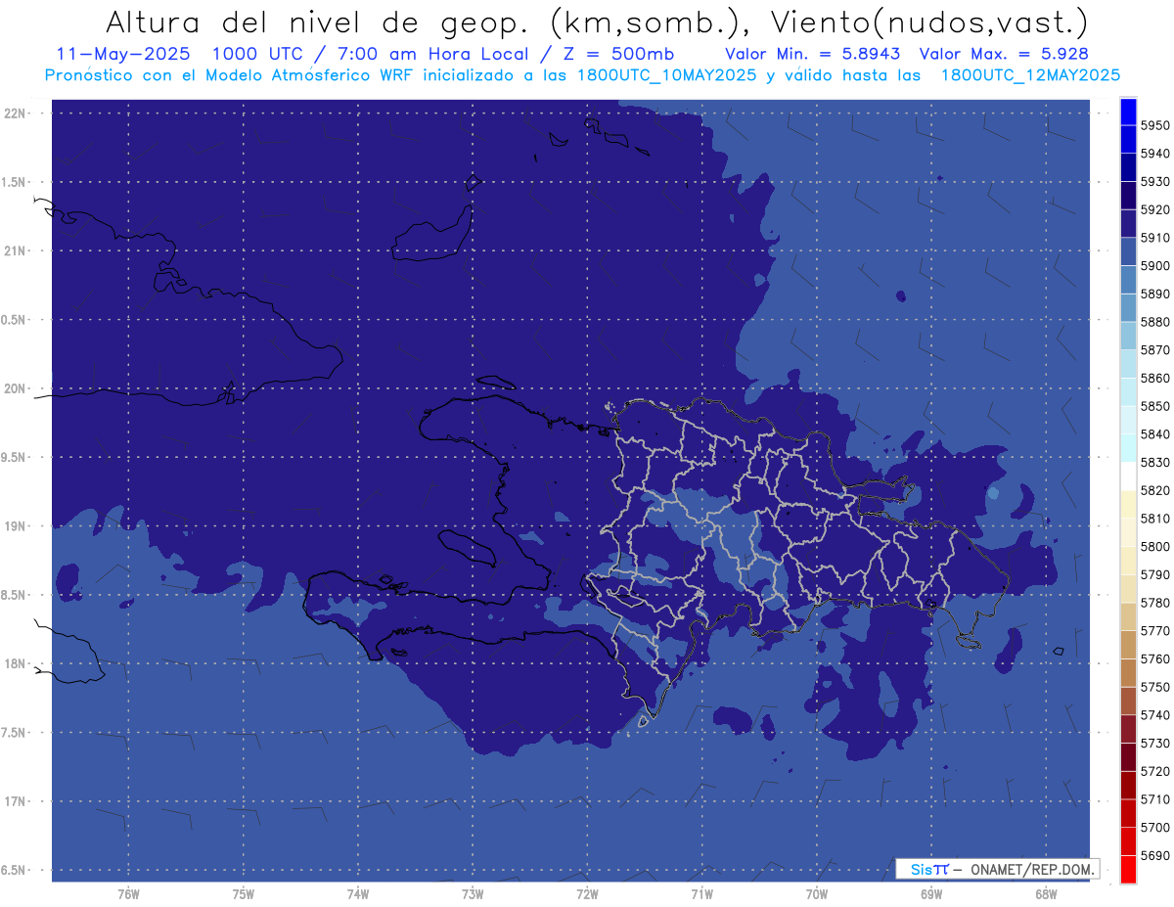Select colorbar value '5690'
Screen dimensions: 1174x907
pos(1154,855)
